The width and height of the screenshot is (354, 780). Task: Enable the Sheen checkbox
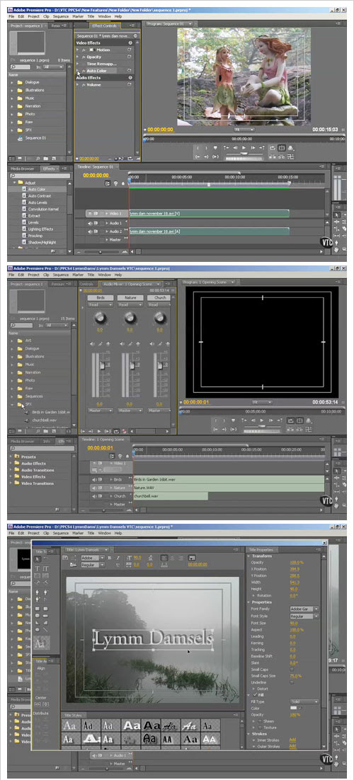[x=259, y=721]
